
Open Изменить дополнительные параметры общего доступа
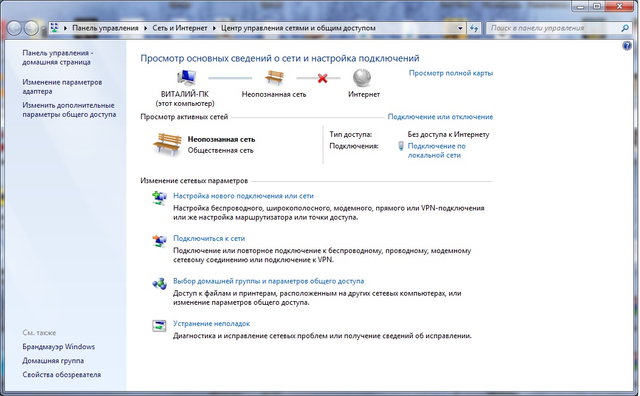pos(69,110)
